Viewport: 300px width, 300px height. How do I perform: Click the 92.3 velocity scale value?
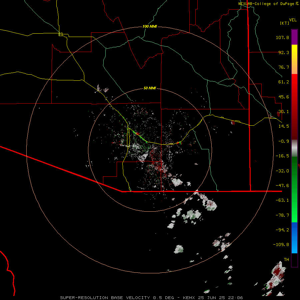coord(284,52)
